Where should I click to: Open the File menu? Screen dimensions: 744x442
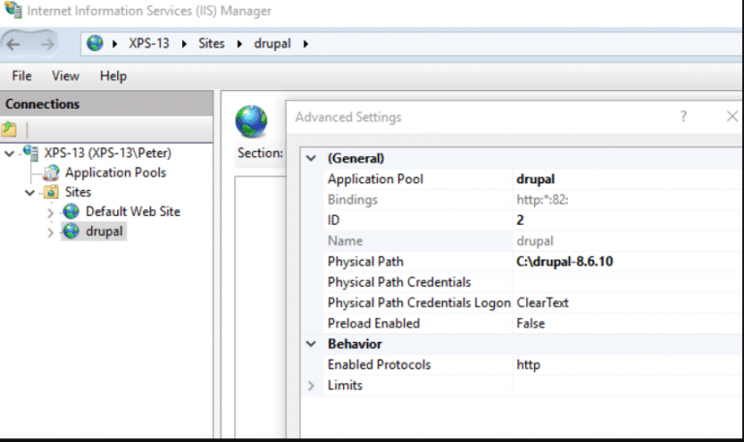click(x=22, y=76)
